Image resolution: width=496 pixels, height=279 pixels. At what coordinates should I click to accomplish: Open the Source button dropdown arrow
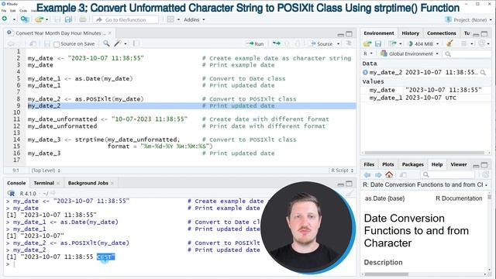click(339, 43)
